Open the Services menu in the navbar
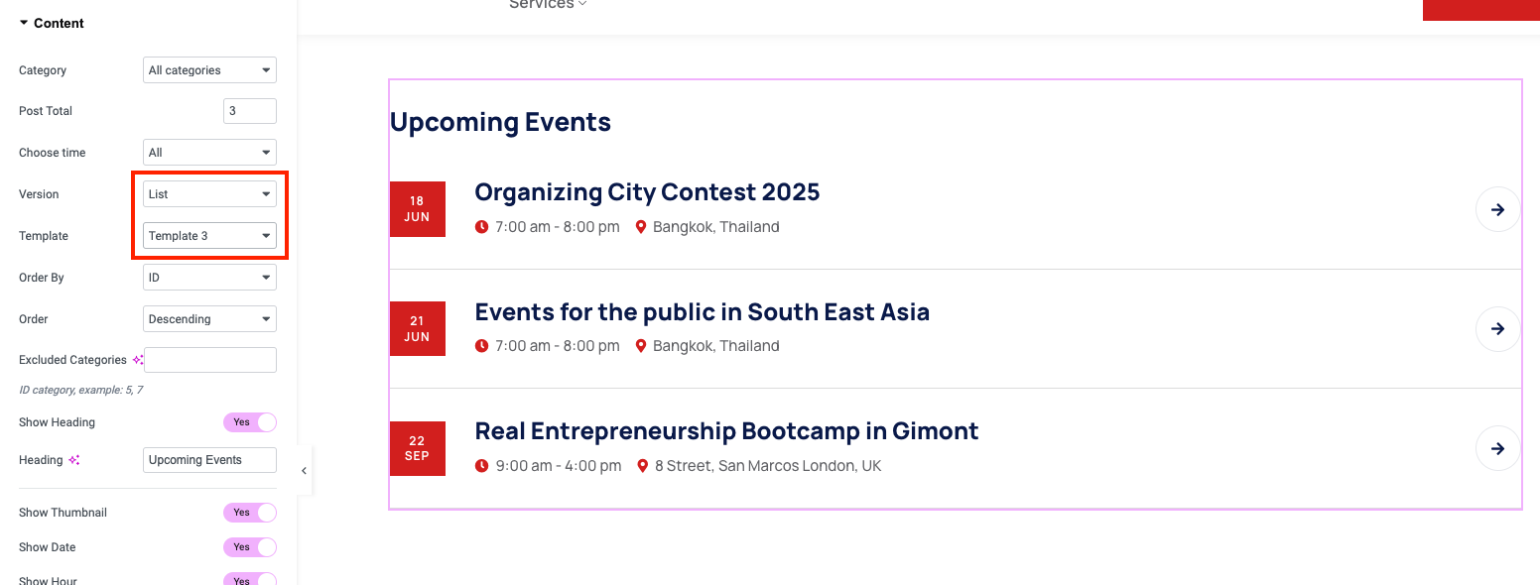Screen dimensions: 1540x585 coord(548,5)
